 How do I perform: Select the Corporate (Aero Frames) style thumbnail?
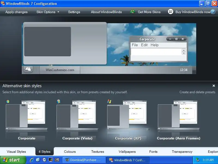[x=179, y=120]
